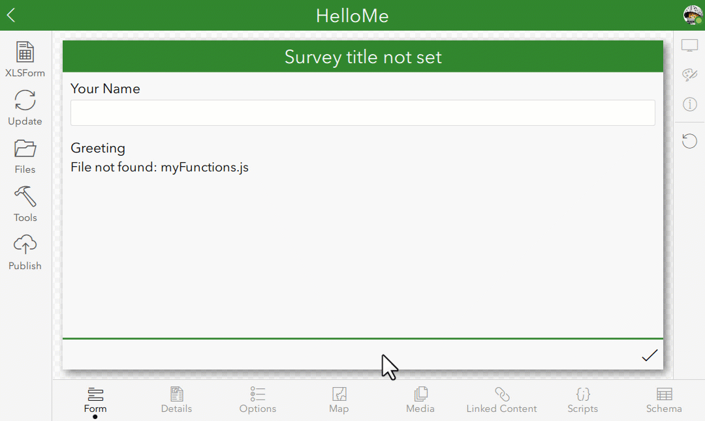
Task: Submit the survey with the checkmark
Action: pos(650,355)
